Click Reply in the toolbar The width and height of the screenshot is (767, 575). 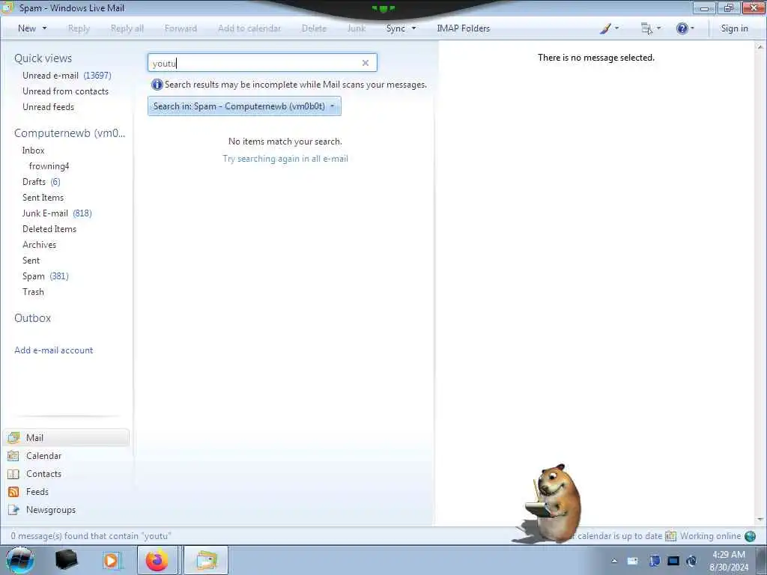[79, 28]
